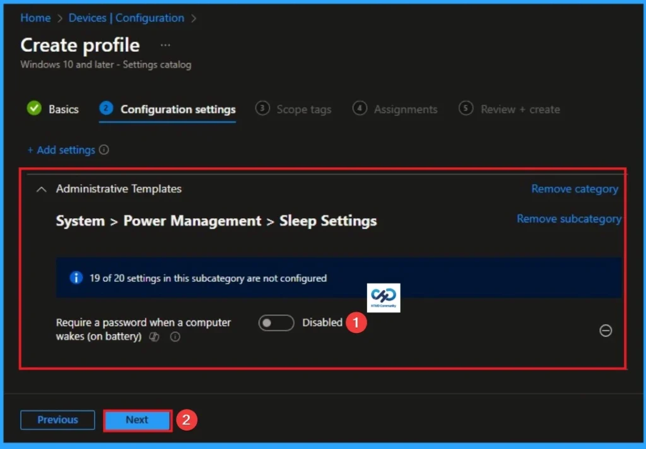Collapse the Administrative Templates section

tap(41, 189)
